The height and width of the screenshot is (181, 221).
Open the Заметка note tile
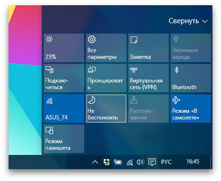pyautogui.click(x=148, y=48)
